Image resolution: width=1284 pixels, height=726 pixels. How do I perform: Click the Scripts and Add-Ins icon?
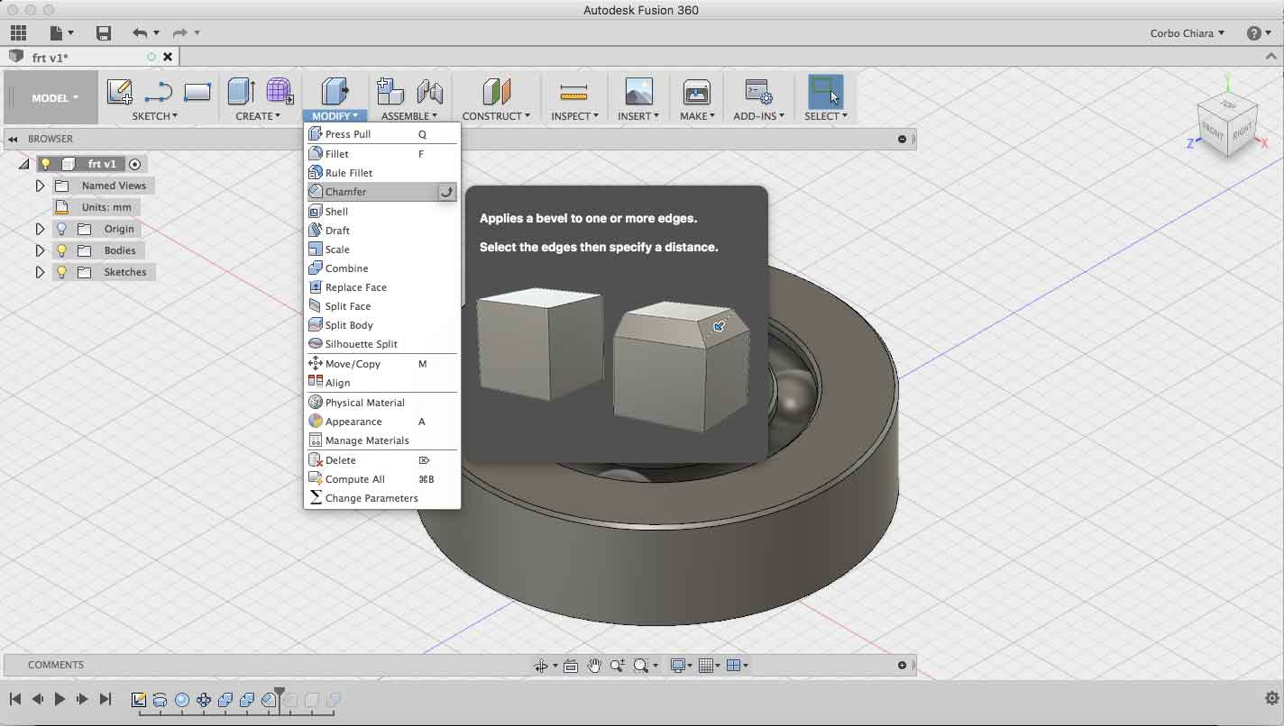758,91
